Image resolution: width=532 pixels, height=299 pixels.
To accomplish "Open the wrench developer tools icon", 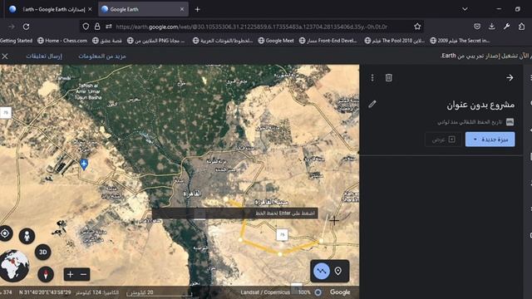I will pos(506,27).
